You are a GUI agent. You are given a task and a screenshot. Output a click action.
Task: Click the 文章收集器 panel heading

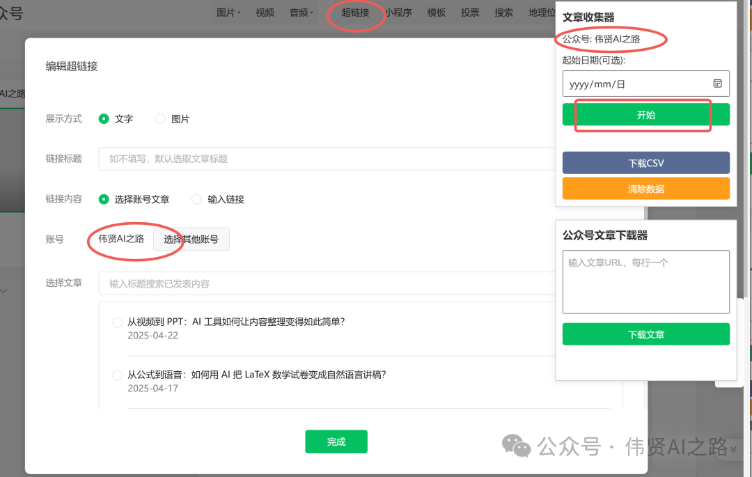click(x=588, y=17)
